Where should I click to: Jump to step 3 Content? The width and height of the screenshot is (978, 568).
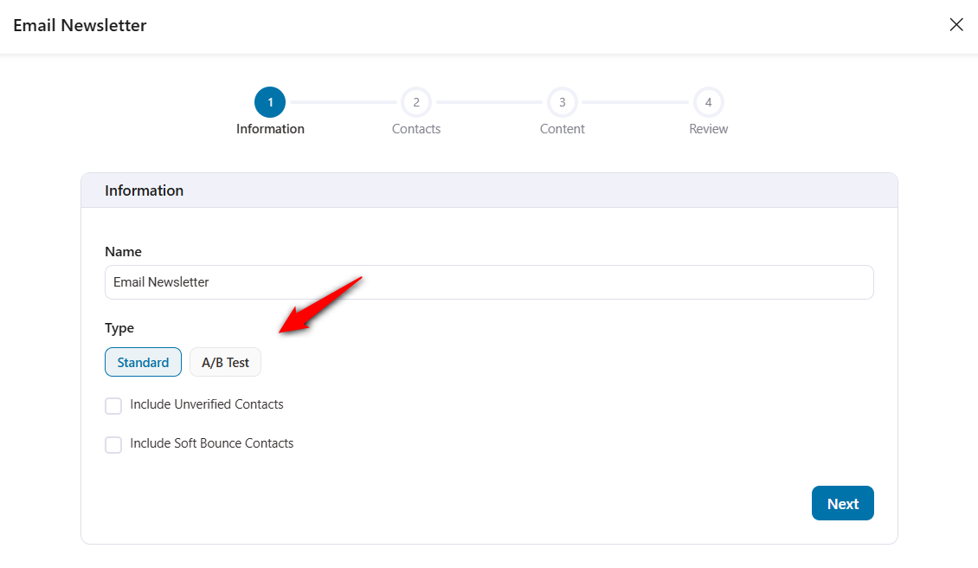562,101
